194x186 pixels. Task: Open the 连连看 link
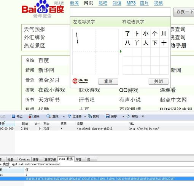[x=168, y=90]
